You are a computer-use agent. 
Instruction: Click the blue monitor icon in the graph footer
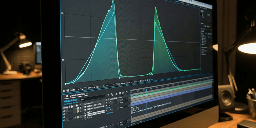point(85,88)
